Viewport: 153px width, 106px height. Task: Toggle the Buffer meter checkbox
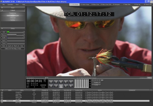tap(24, 38)
